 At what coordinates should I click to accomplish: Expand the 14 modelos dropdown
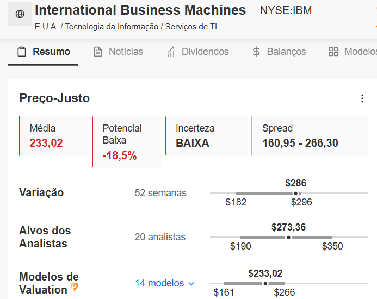click(165, 283)
